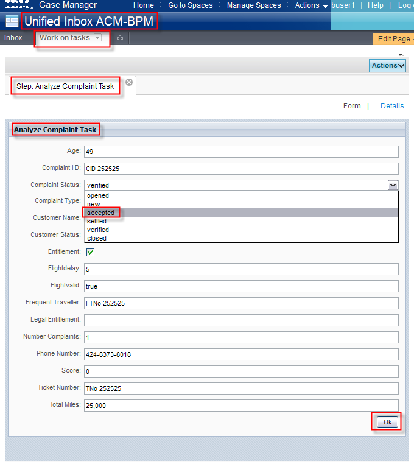Select the Work on tasks tab
The image size is (414, 464).
pyautogui.click(x=65, y=38)
